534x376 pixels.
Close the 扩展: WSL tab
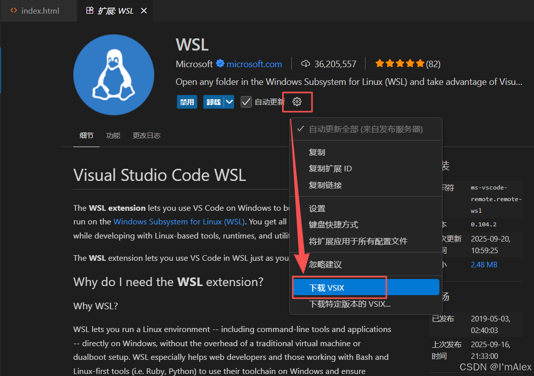(144, 11)
